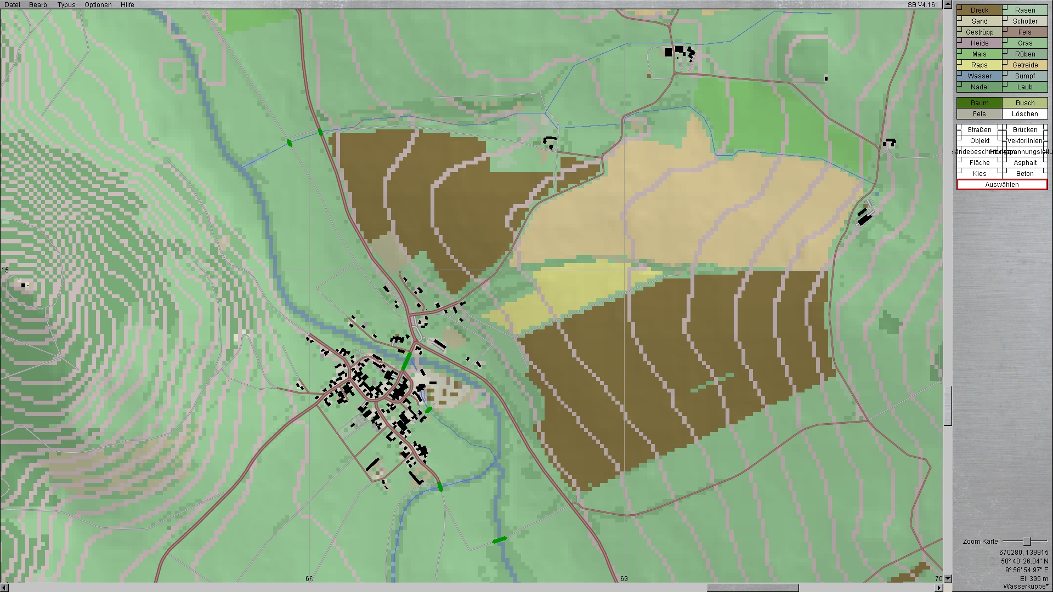The height and width of the screenshot is (592, 1053).
Task: Pick the Wasser terrain type
Action: click(x=980, y=76)
